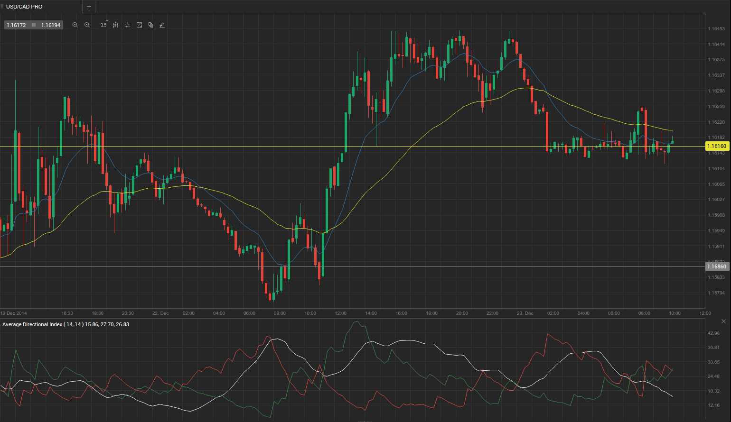Select the grey 1.15860 price level tag

[x=716, y=267]
